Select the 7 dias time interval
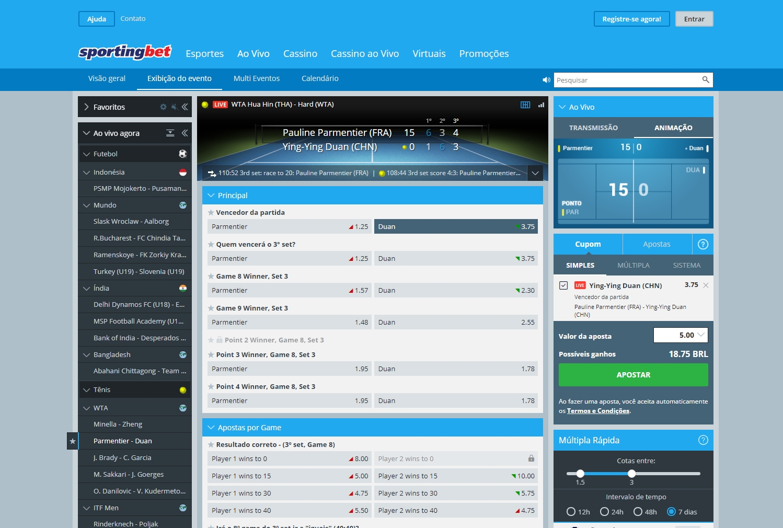This screenshot has width=783, height=528. (672, 512)
